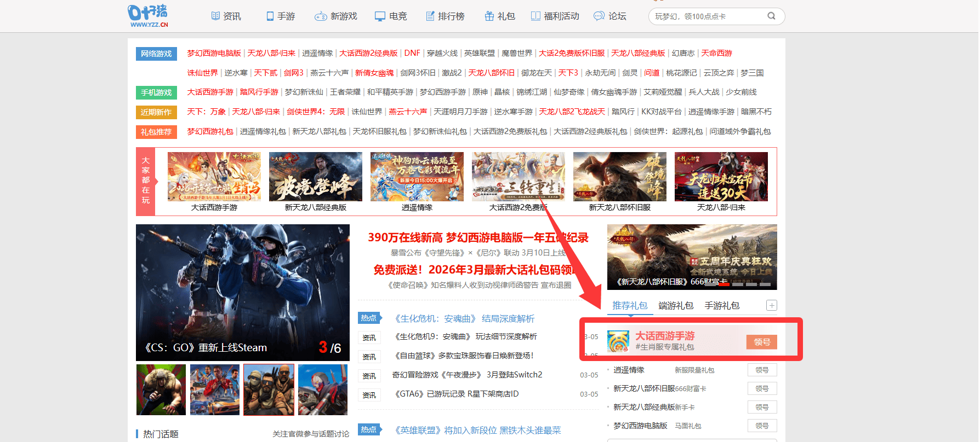Open the 电竞 esports nav item

pos(390,16)
